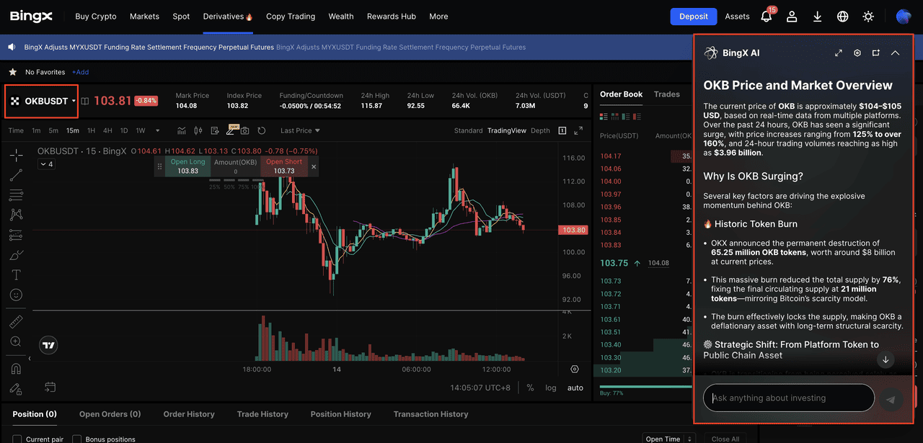Click the +Add favorites link
Screen dimensions: 923x443
[80, 72]
